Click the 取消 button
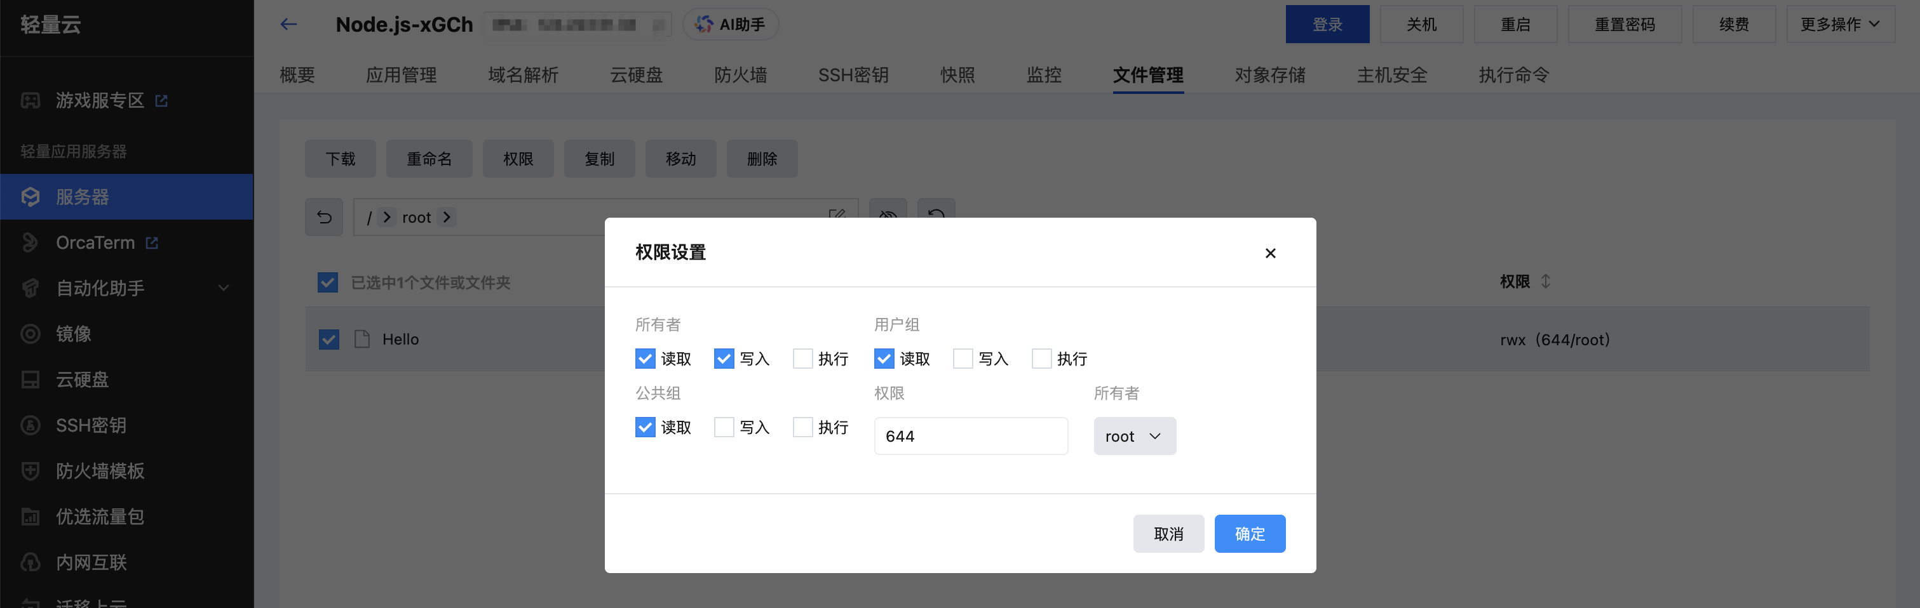 (x=1168, y=534)
